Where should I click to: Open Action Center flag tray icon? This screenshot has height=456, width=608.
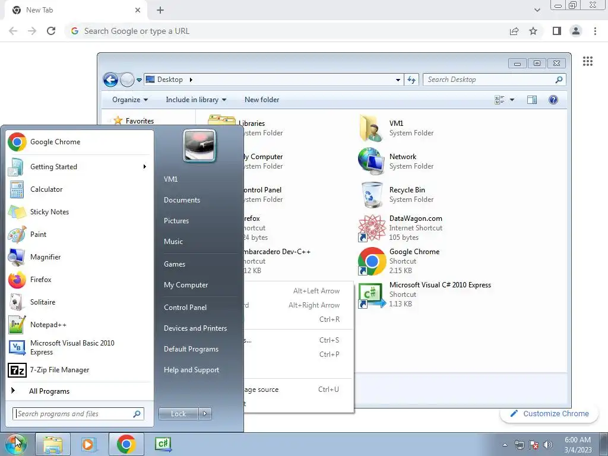pos(534,445)
